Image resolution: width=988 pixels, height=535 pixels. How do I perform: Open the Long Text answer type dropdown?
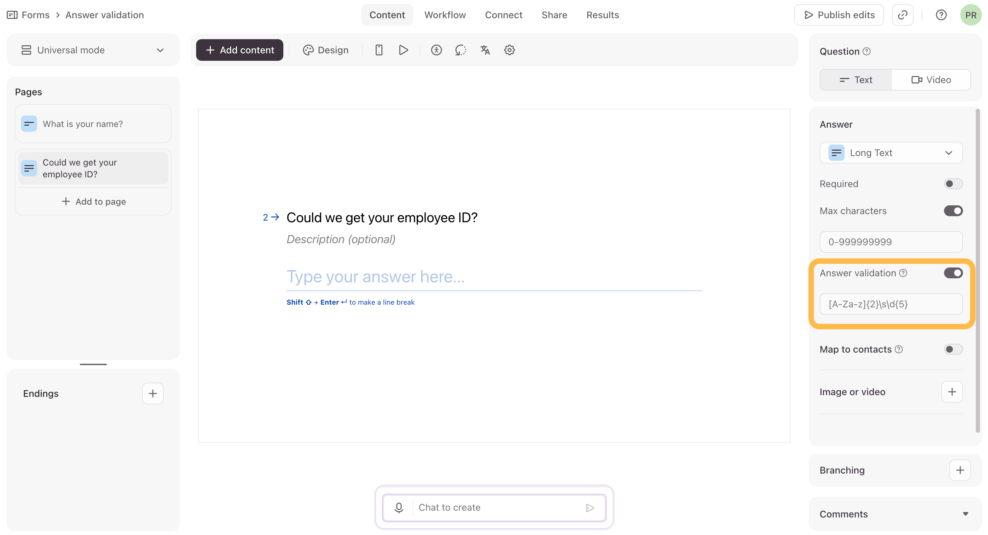(891, 153)
